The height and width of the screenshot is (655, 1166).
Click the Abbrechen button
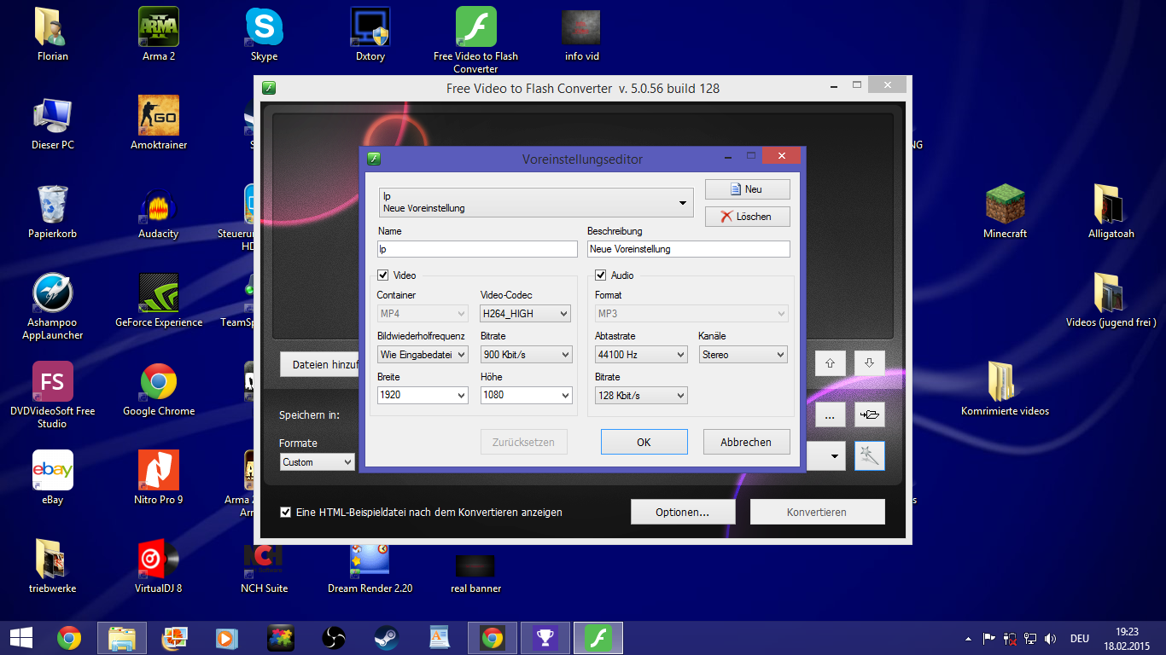coord(746,442)
